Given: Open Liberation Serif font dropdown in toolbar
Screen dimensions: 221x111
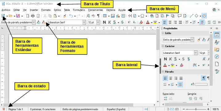Looking at the screenshot, I should (x=84, y=22).
